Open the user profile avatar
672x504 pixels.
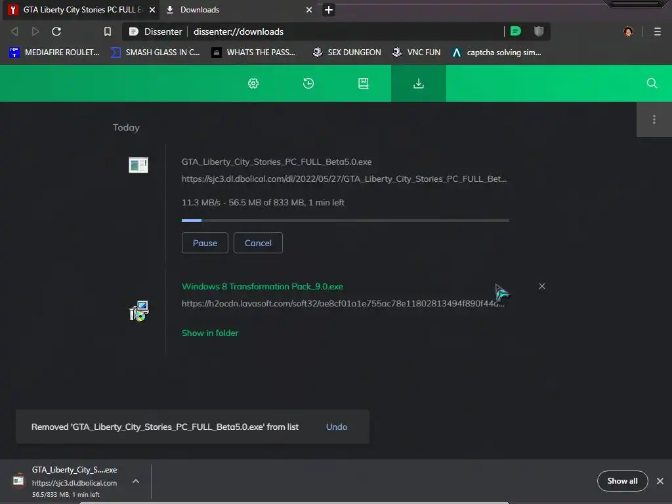point(628,31)
